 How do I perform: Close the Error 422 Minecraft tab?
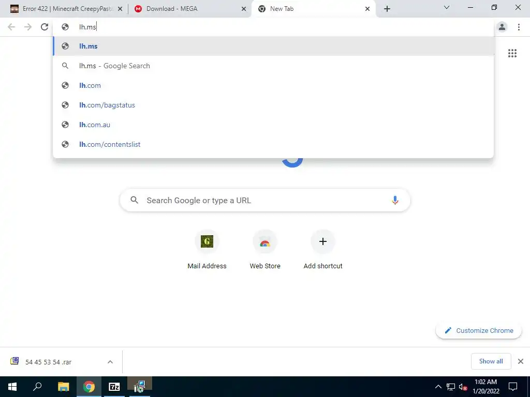[x=120, y=9]
